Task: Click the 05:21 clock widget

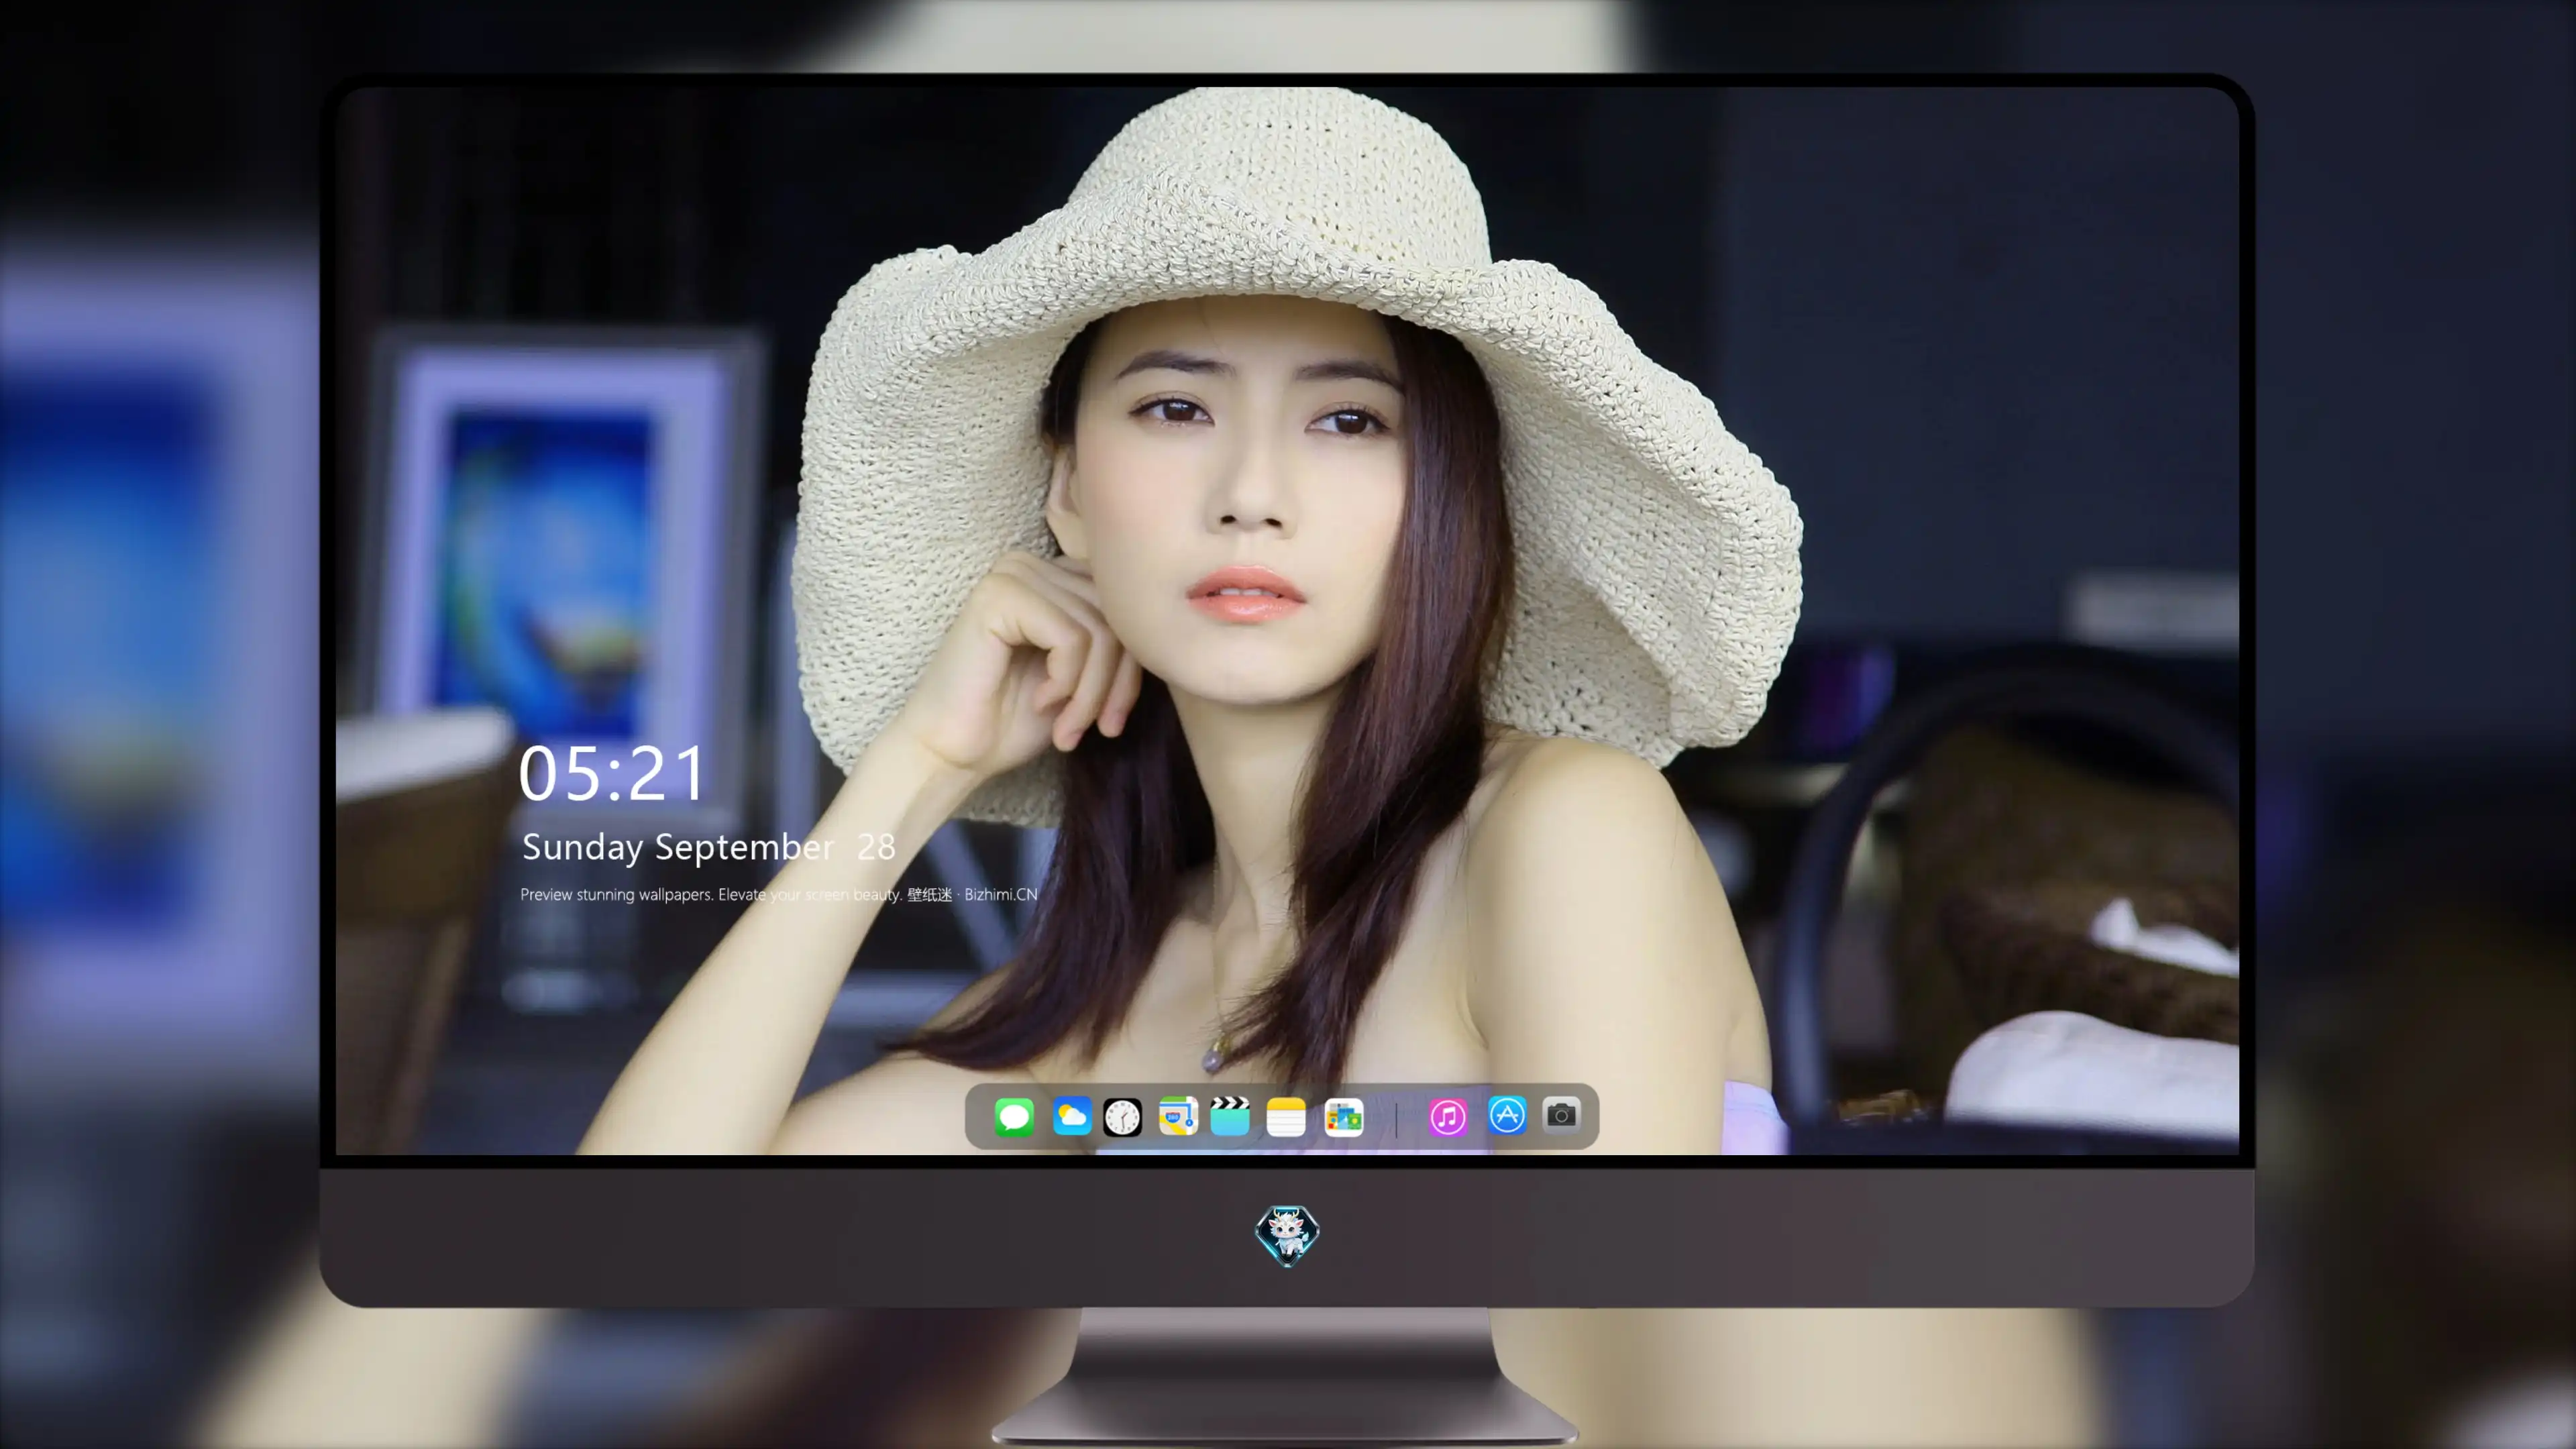Action: [612, 773]
